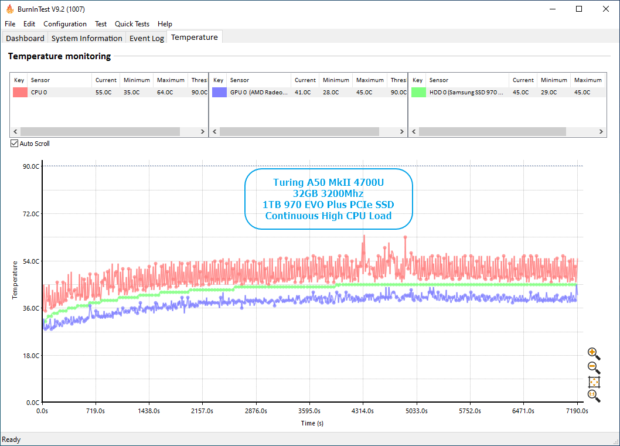Click left scroll arrow under HDD 0 table
This screenshot has width=620, height=446.
coord(414,131)
